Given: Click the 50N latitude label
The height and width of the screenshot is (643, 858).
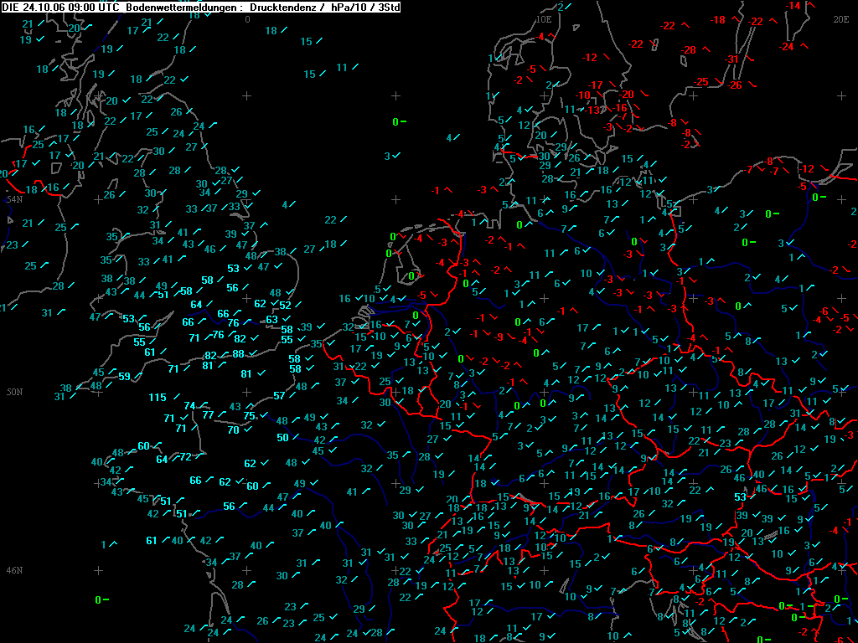Looking at the screenshot, I should point(14,392).
